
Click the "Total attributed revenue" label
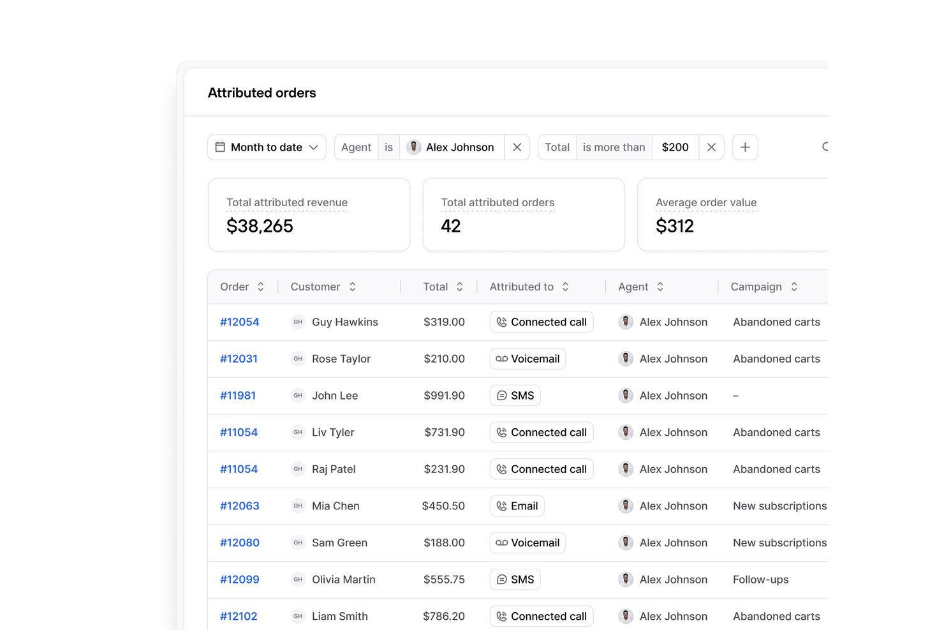[287, 203]
